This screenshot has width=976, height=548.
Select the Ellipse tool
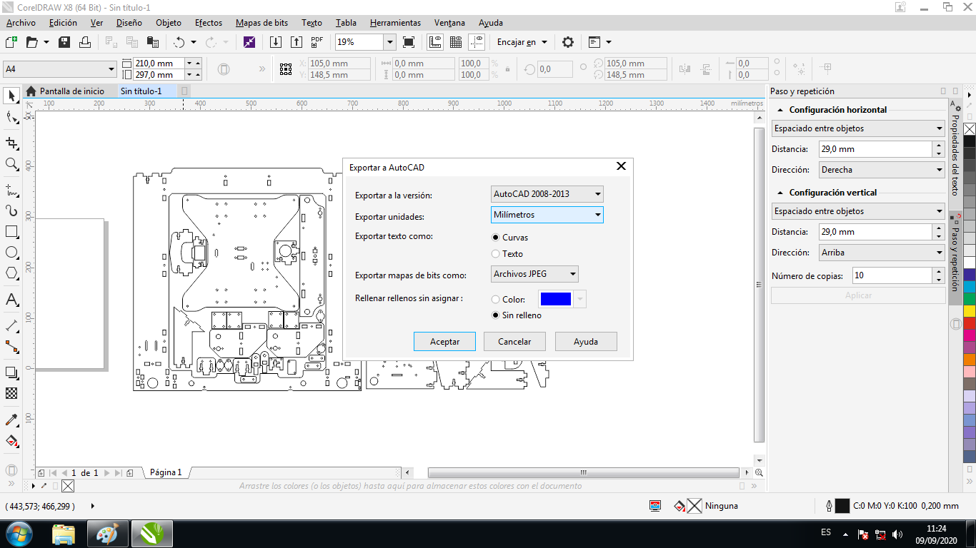coord(11,253)
